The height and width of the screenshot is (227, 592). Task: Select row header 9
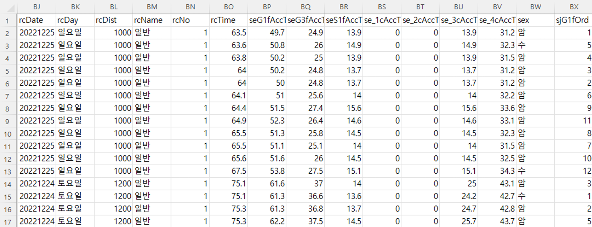[8, 121]
